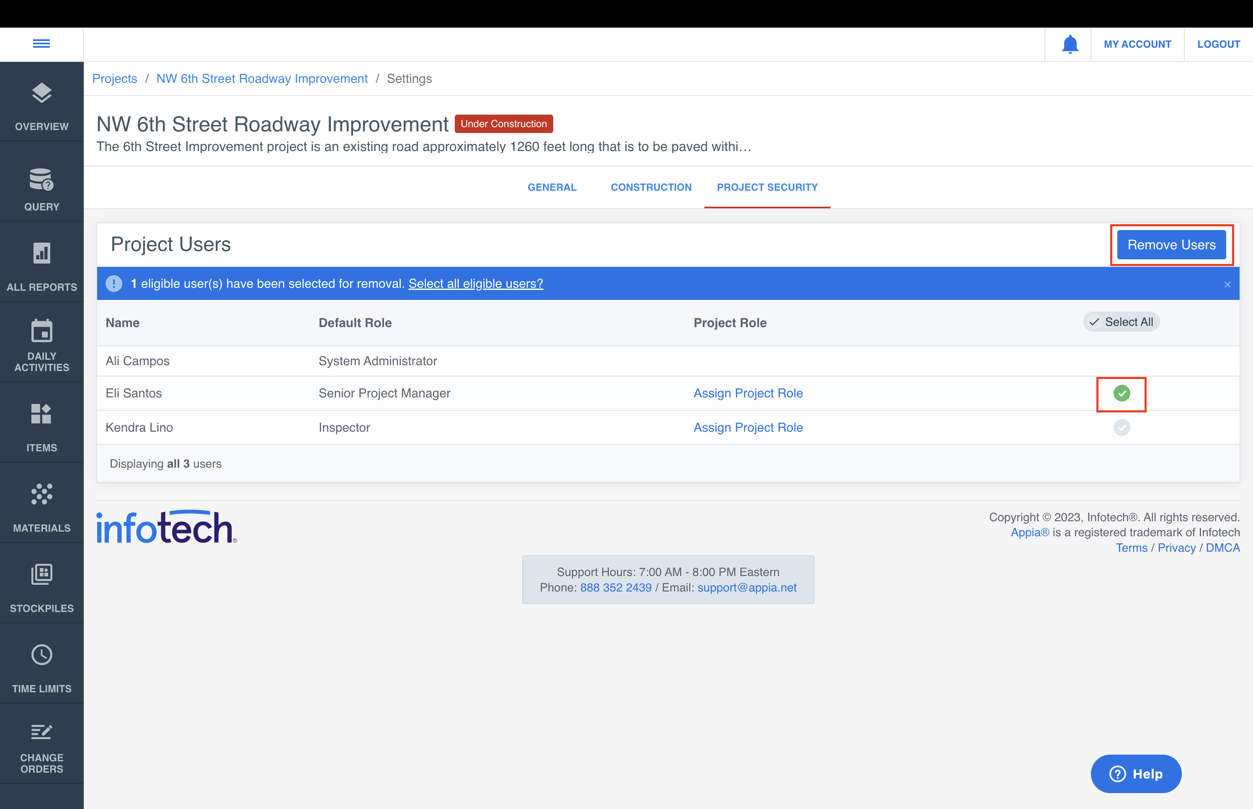Open the Materials panel

click(41, 505)
